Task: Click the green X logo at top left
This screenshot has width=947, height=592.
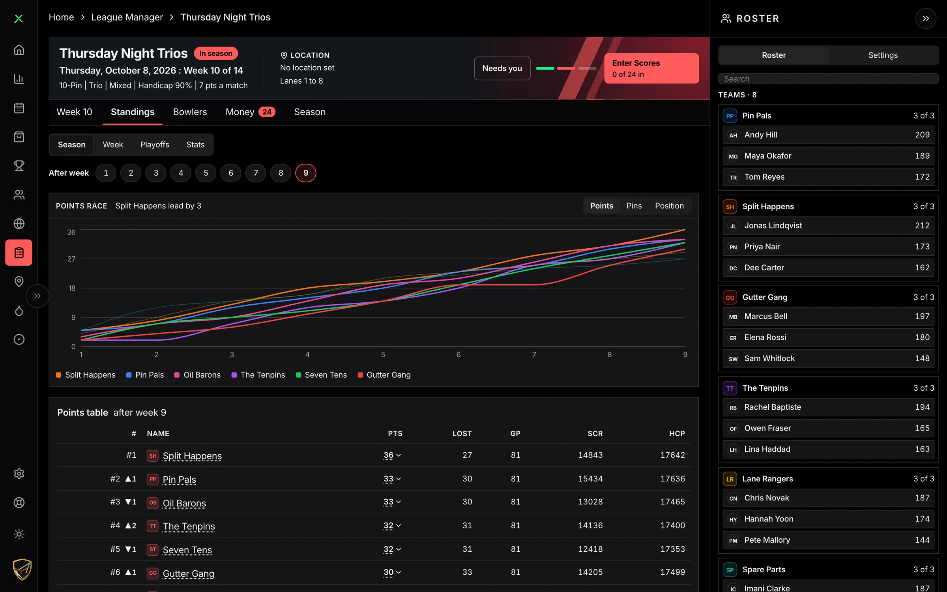Action: tap(19, 19)
